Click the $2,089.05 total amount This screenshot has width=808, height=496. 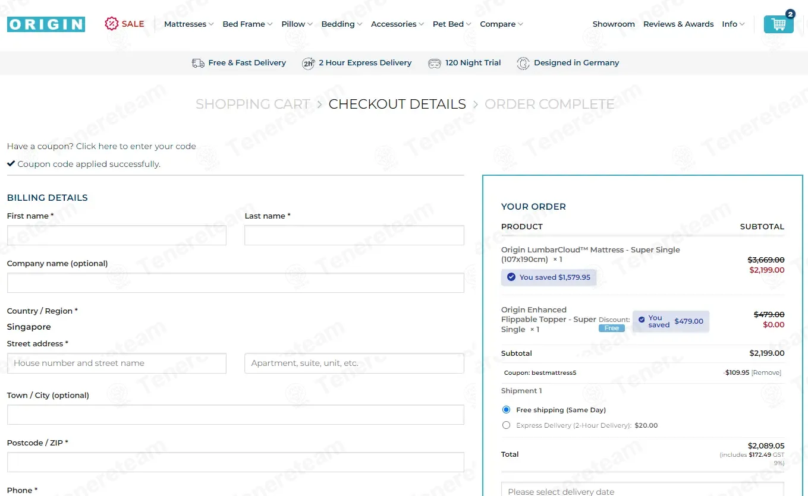coord(766,446)
